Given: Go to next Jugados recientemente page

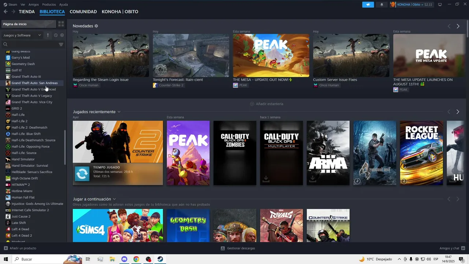Looking at the screenshot, I should point(458,112).
